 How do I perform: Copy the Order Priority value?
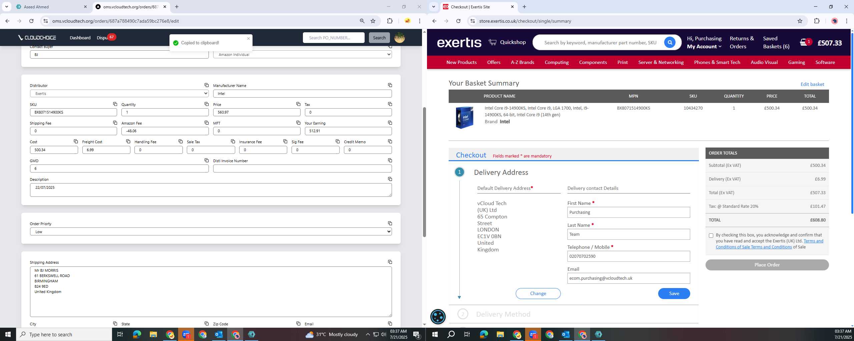[390, 223]
